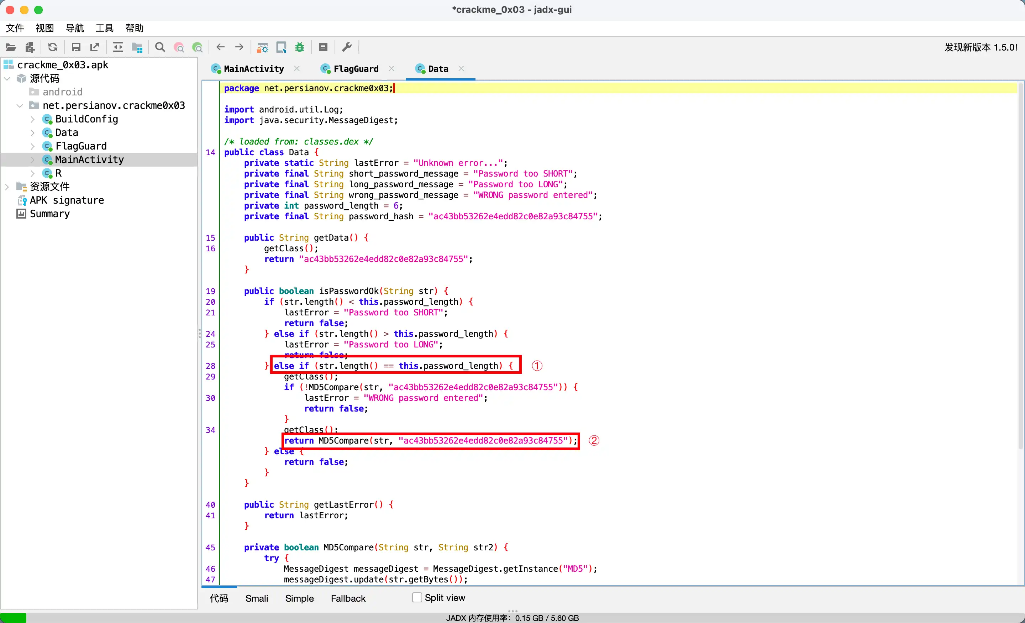1025x623 pixels.
Task: Select APK signature item
Action: 67,200
